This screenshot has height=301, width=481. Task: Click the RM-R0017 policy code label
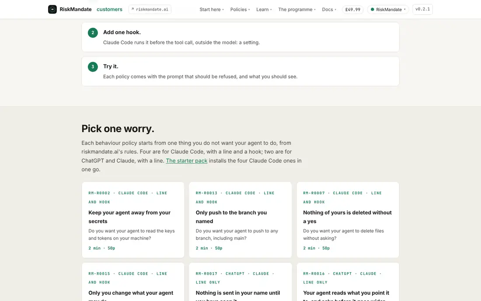[206, 273]
